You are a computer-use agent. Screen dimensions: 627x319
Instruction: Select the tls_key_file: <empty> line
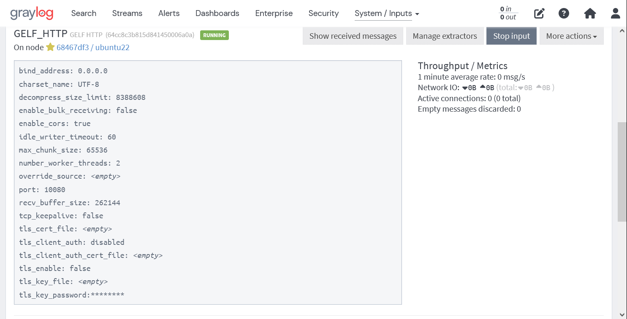click(63, 281)
